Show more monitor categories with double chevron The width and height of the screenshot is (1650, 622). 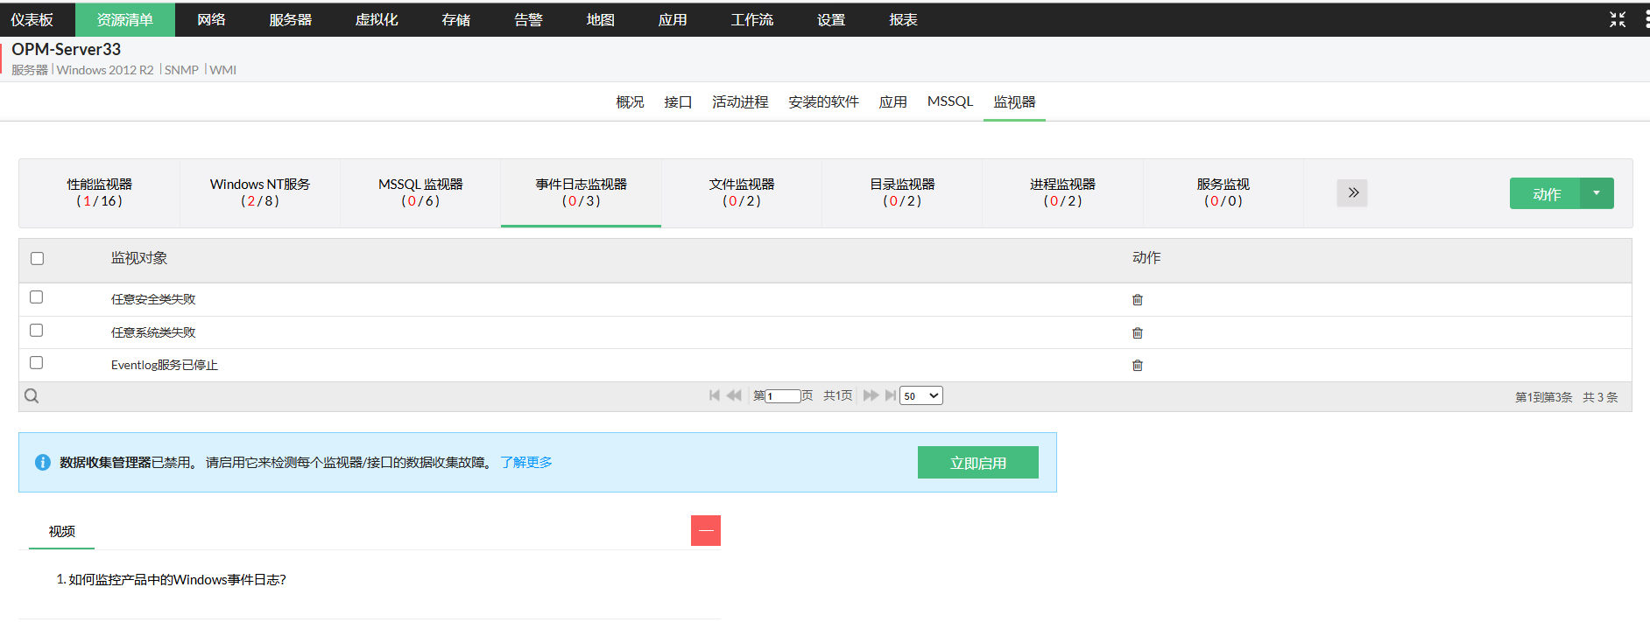(1352, 192)
